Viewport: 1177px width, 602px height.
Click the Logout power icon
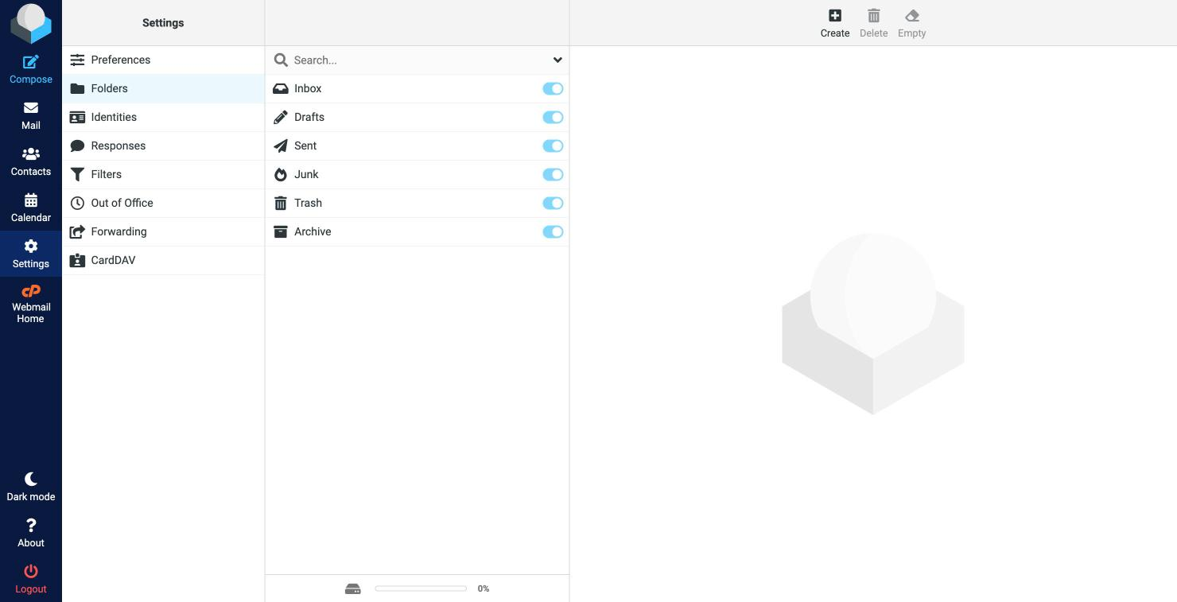31,571
